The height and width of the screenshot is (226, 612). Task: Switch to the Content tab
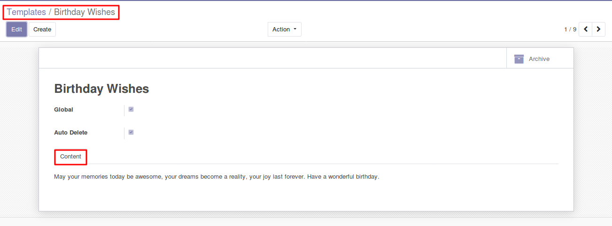[70, 157]
